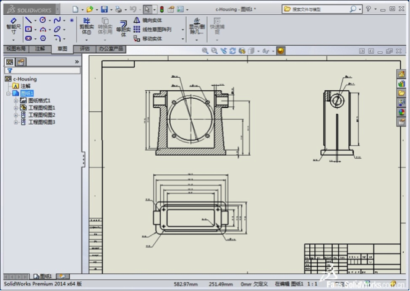Expand the 工程图视图1 tree node

(x=16, y=108)
